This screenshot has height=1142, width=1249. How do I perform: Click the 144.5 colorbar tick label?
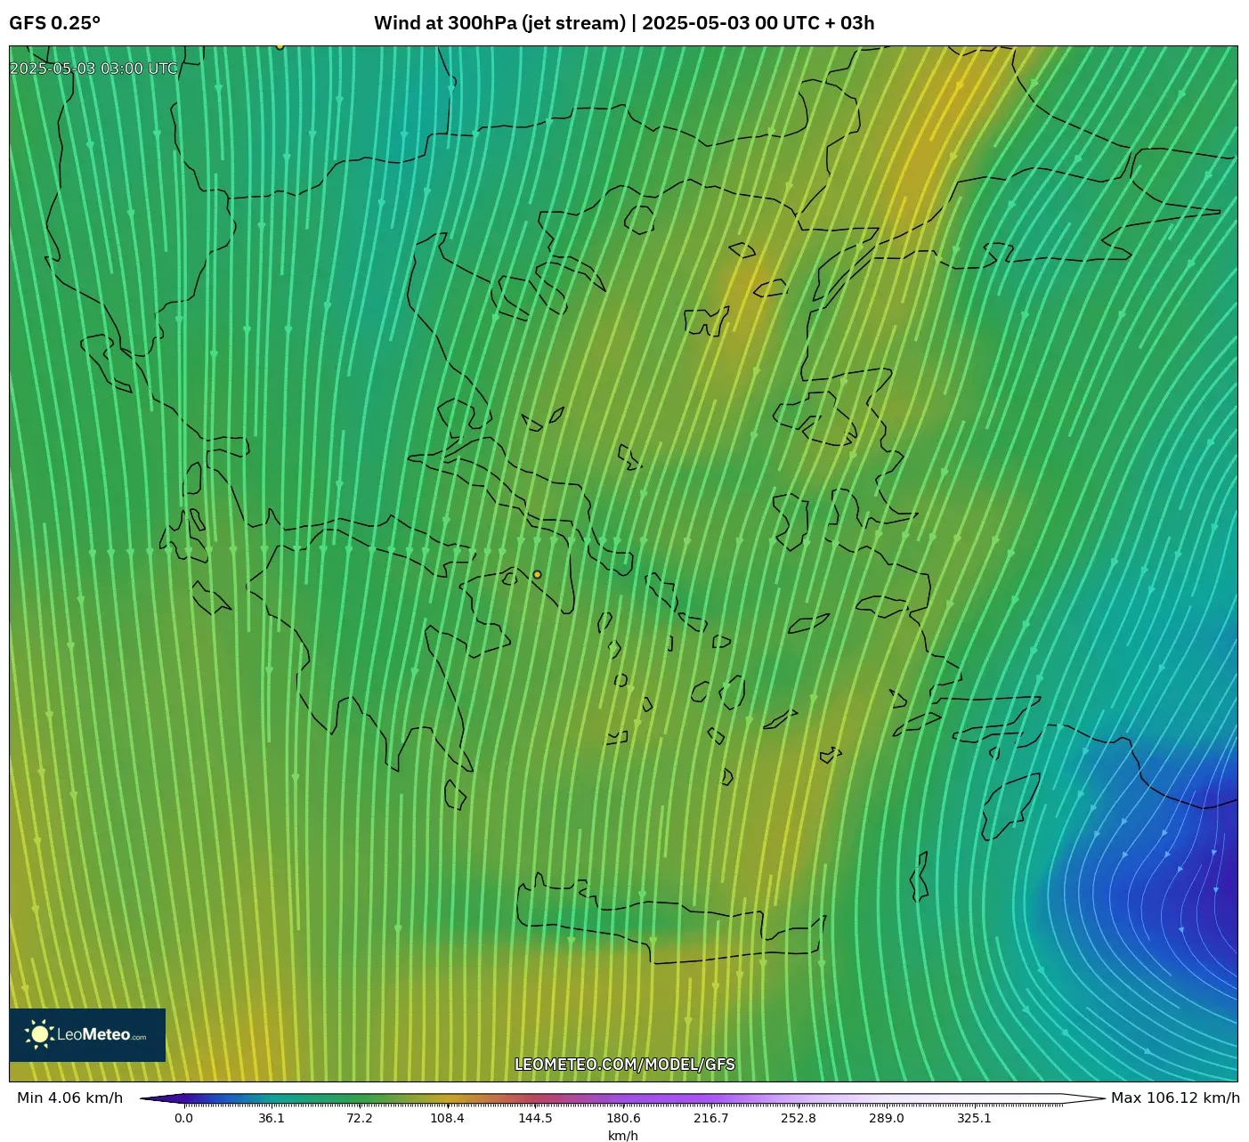coord(535,1118)
